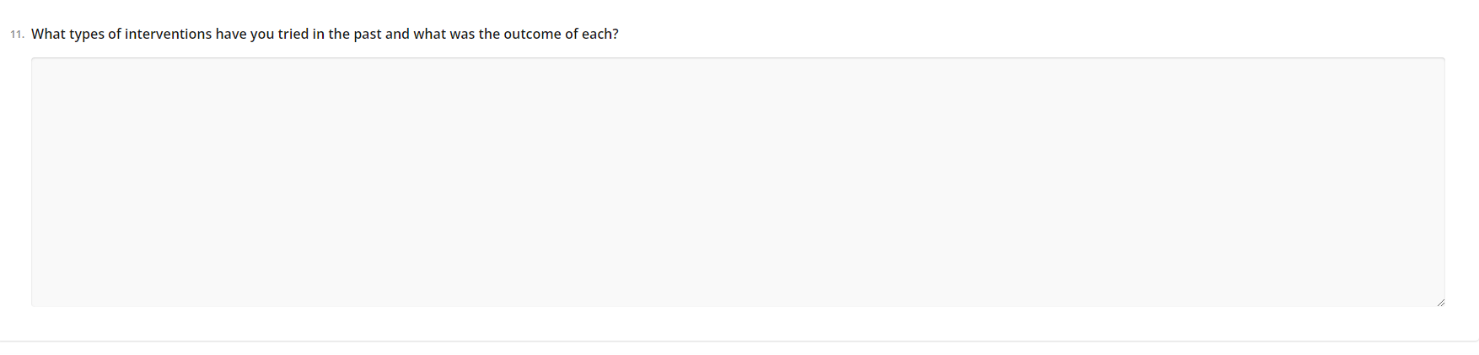The image size is (1479, 355).
Task: Click the horizontal divider below the question
Action: 739,342
